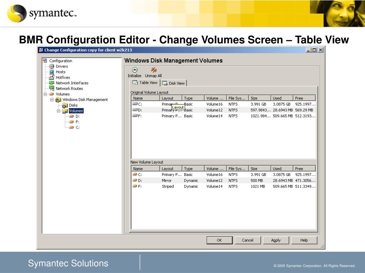Sort New Volume Layout by Name header
365x273 pixels.
pyautogui.click(x=145, y=169)
